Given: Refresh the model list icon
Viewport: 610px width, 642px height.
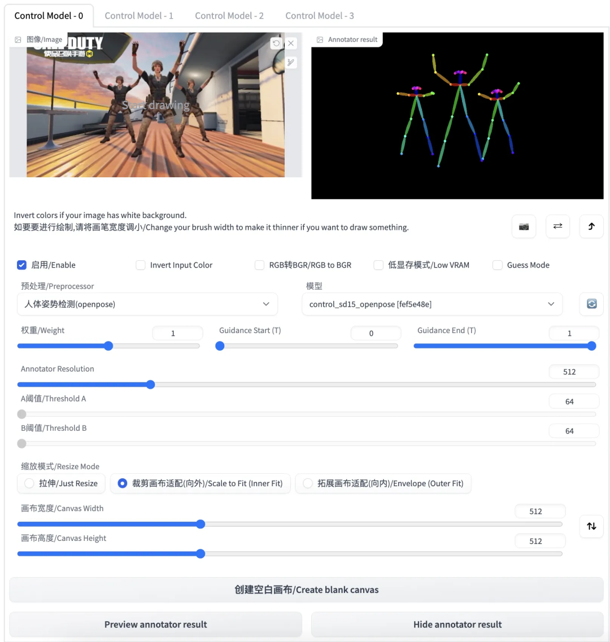Looking at the screenshot, I should coord(591,304).
